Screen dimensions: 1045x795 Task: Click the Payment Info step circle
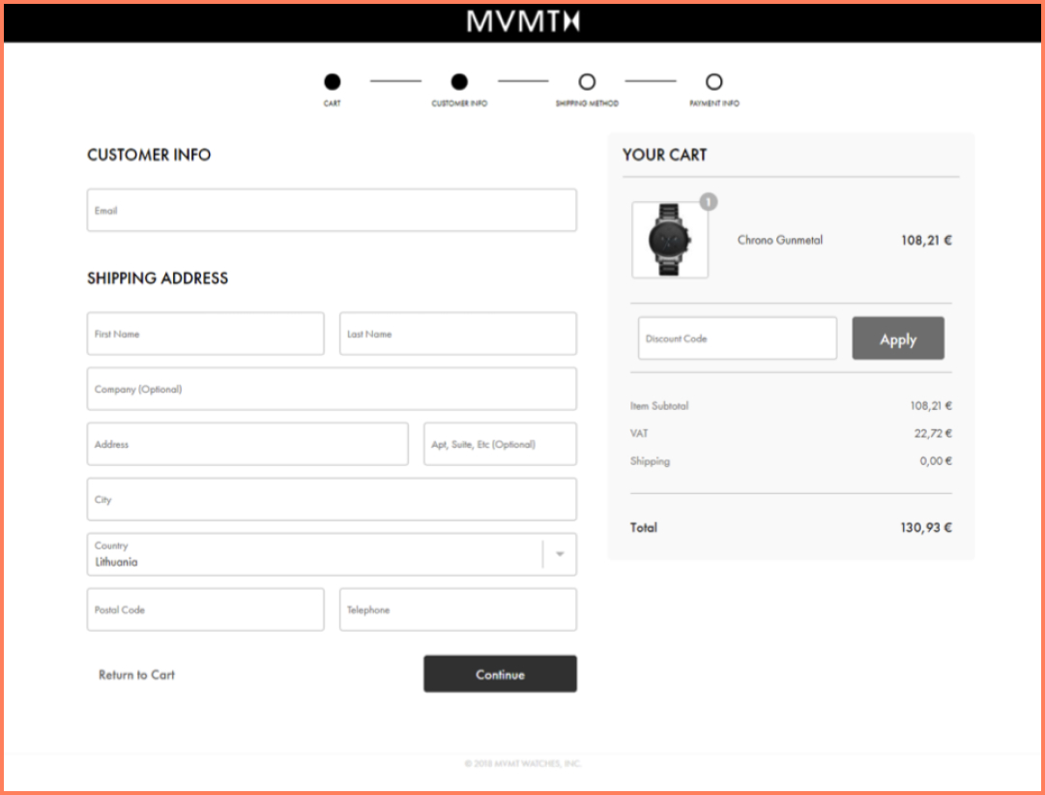(x=714, y=81)
